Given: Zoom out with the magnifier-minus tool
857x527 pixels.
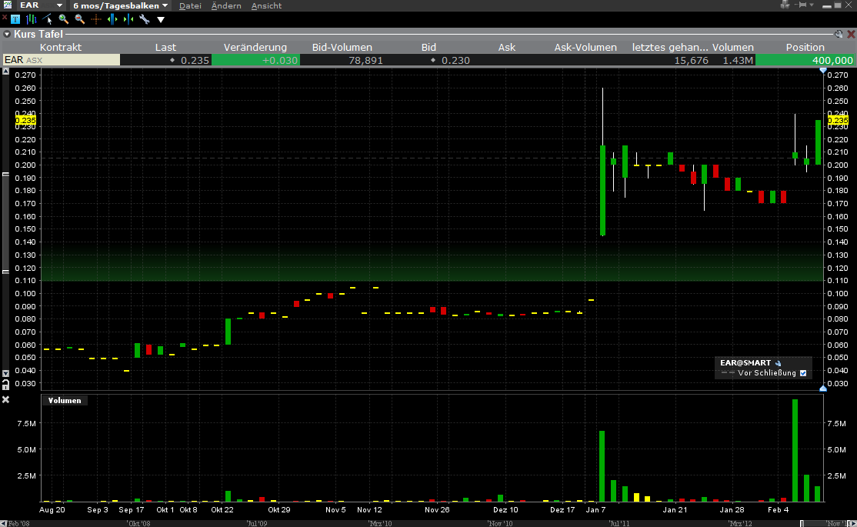Looking at the screenshot, I should tap(79, 19).
